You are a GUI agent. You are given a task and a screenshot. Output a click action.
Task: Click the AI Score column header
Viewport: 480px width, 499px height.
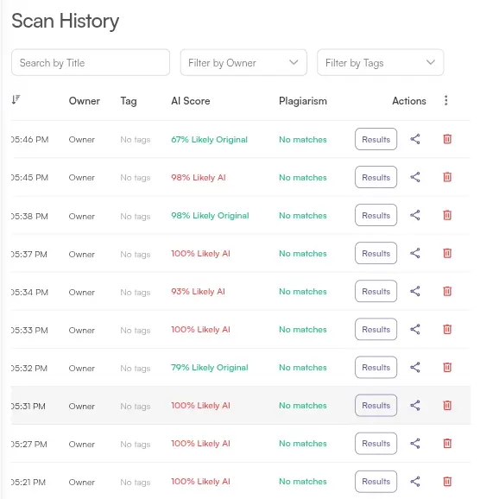click(191, 101)
